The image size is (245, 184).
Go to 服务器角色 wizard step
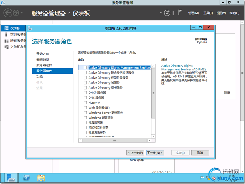click(x=52, y=71)
